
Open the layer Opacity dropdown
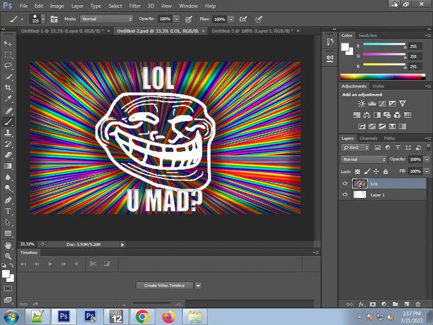[427, 160]
